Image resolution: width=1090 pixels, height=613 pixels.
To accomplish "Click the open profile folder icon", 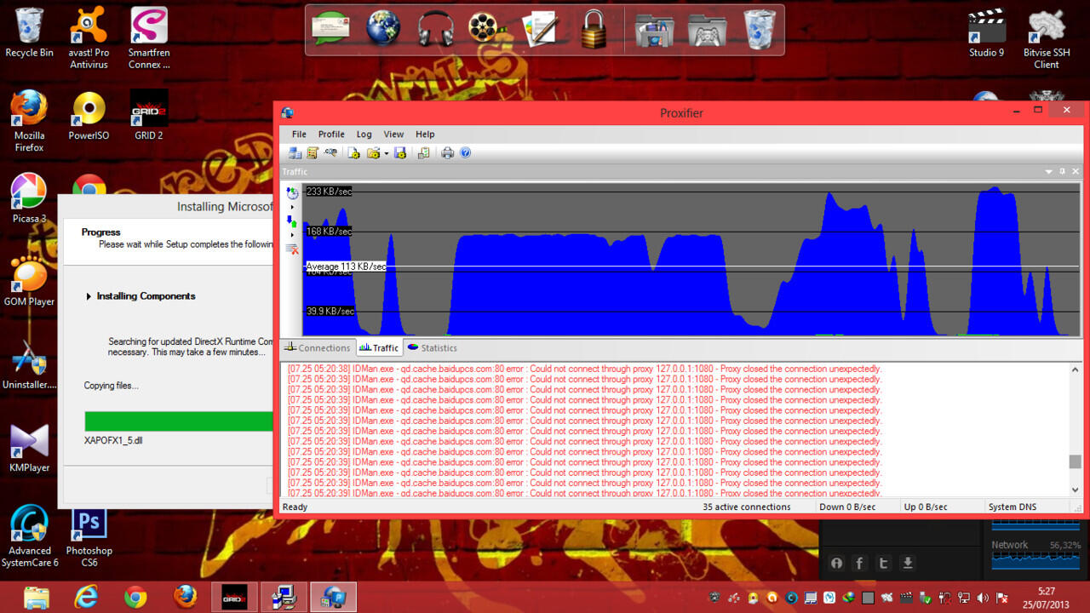I will [x=373, y=153].
